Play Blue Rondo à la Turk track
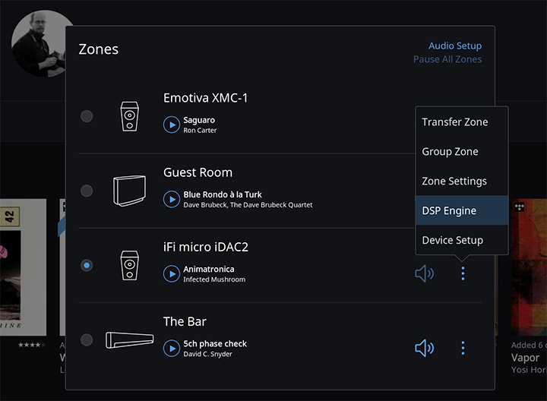 coord(172,200)
